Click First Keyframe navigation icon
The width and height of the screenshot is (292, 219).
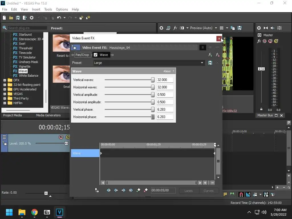[109, 190]
